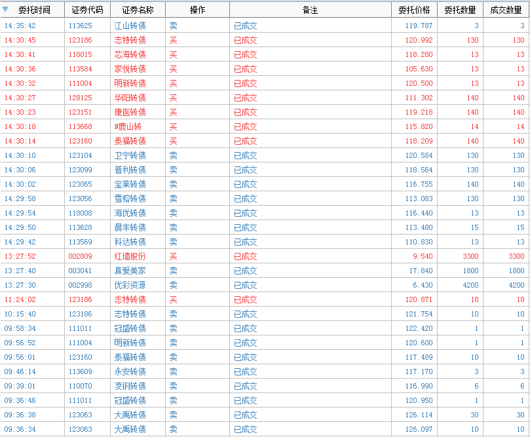The width and height of the screenshot is (530, 437).
Task: Click price 118.564 cell
Action: tap(419, 170)
